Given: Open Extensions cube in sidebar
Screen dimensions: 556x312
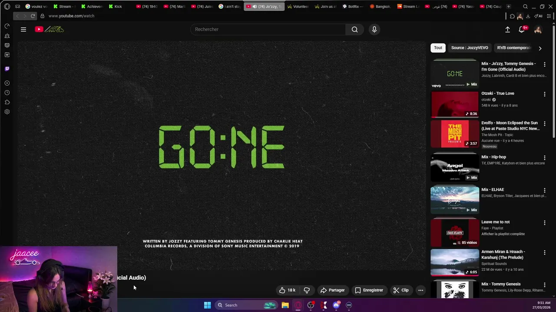Looking at the screenshot, I should coord(7,102).
